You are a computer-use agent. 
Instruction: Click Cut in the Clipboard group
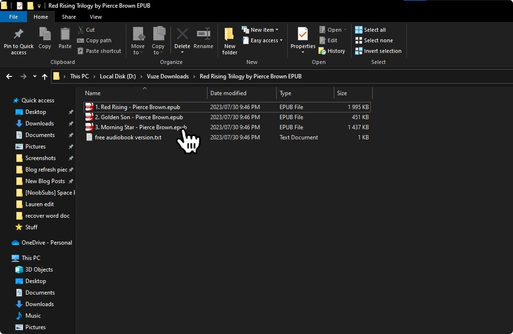point(86,30)
